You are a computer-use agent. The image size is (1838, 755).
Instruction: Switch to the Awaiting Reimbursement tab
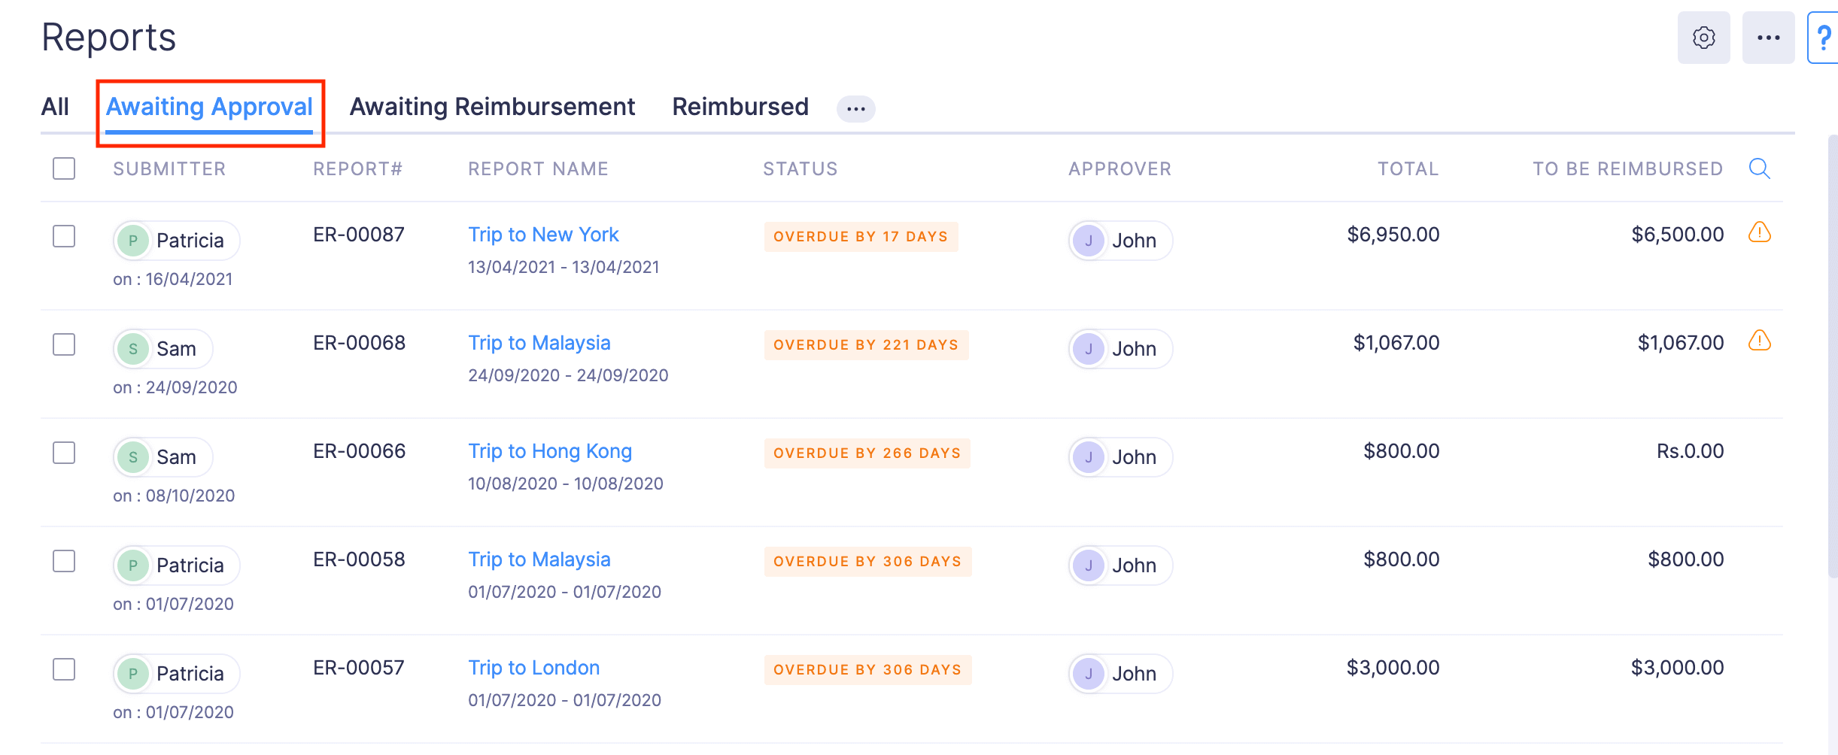pos(492,107)
